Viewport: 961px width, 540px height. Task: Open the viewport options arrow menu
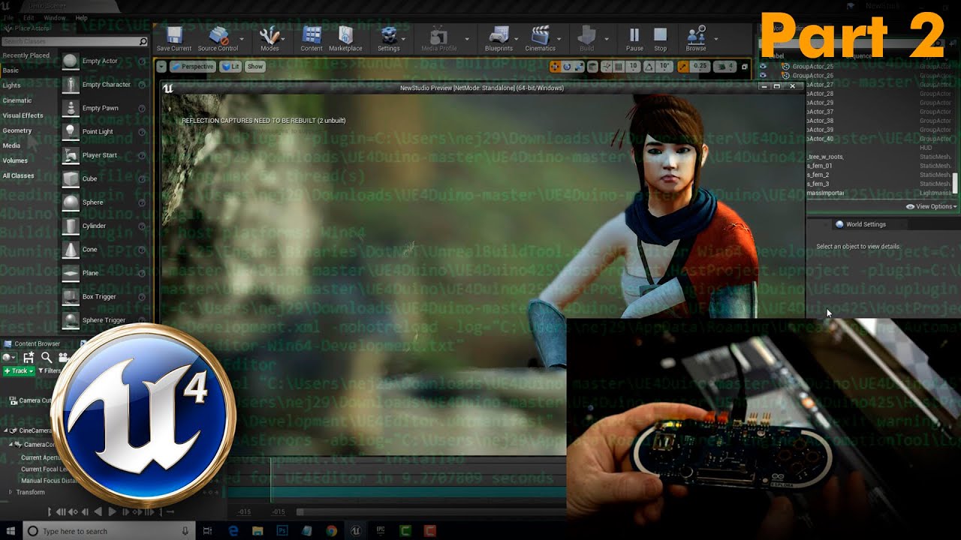click(161, 67)
